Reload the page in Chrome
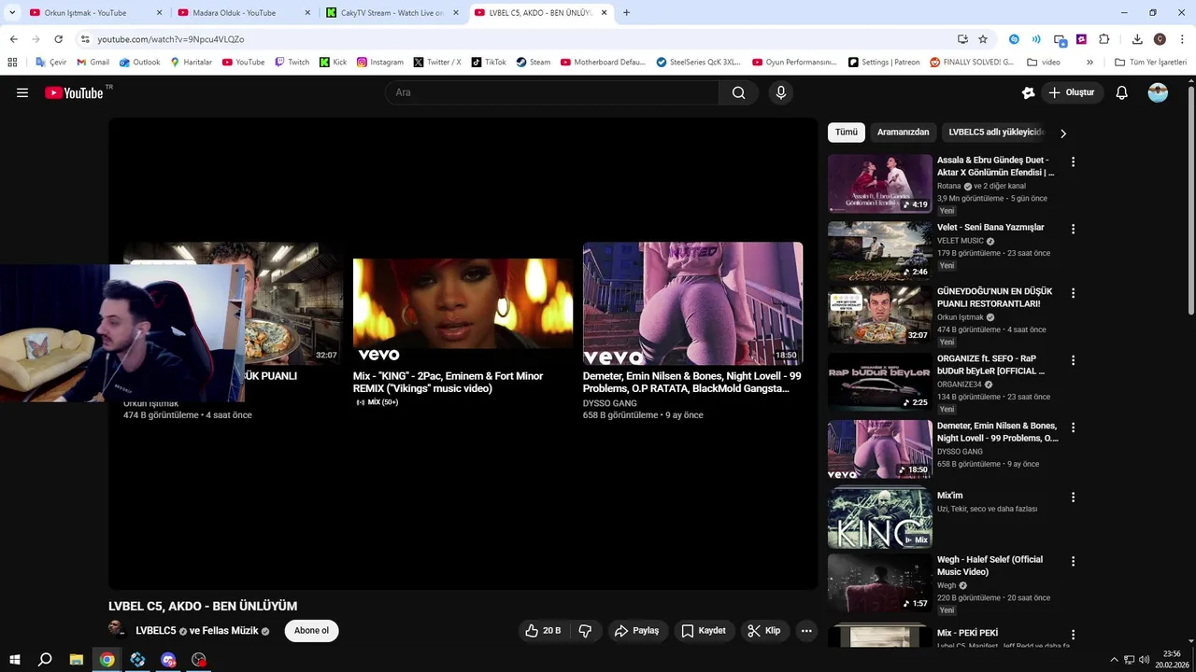The height and width of the screenshot is (672, 1196). click(x=58, y=39)
